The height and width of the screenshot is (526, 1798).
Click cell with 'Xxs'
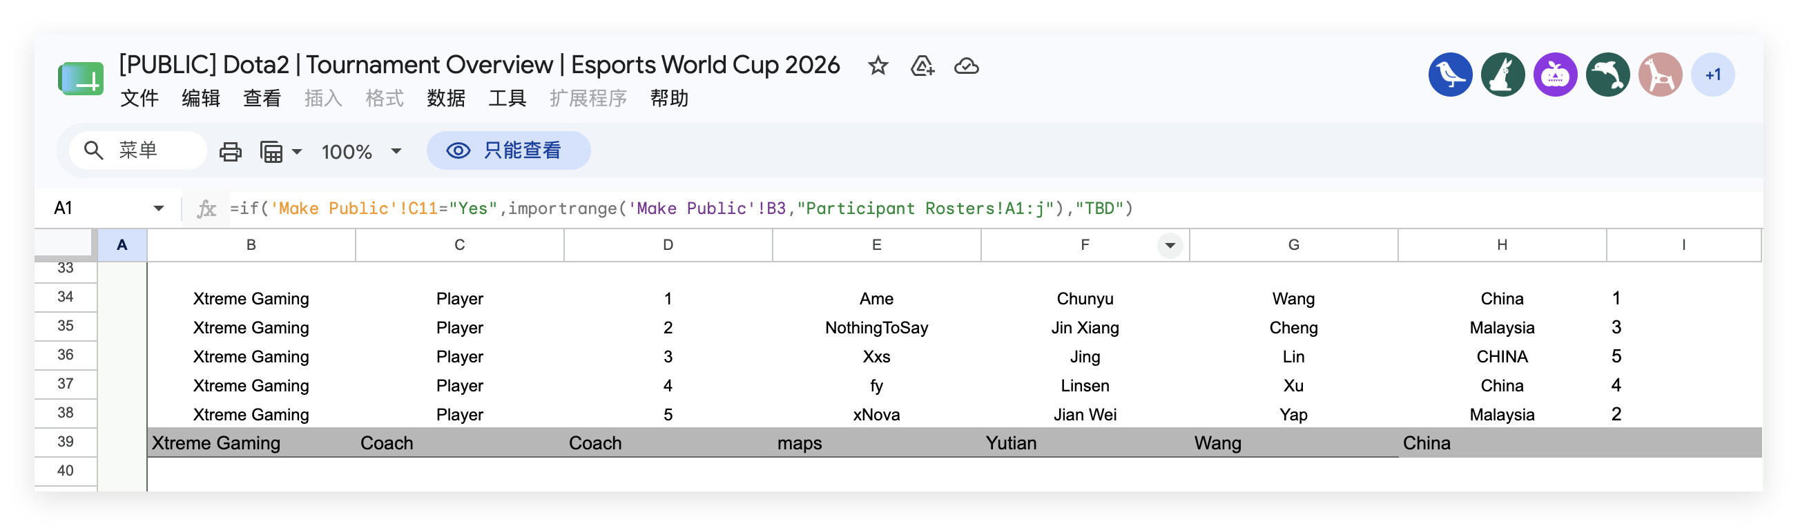[877, 356]
